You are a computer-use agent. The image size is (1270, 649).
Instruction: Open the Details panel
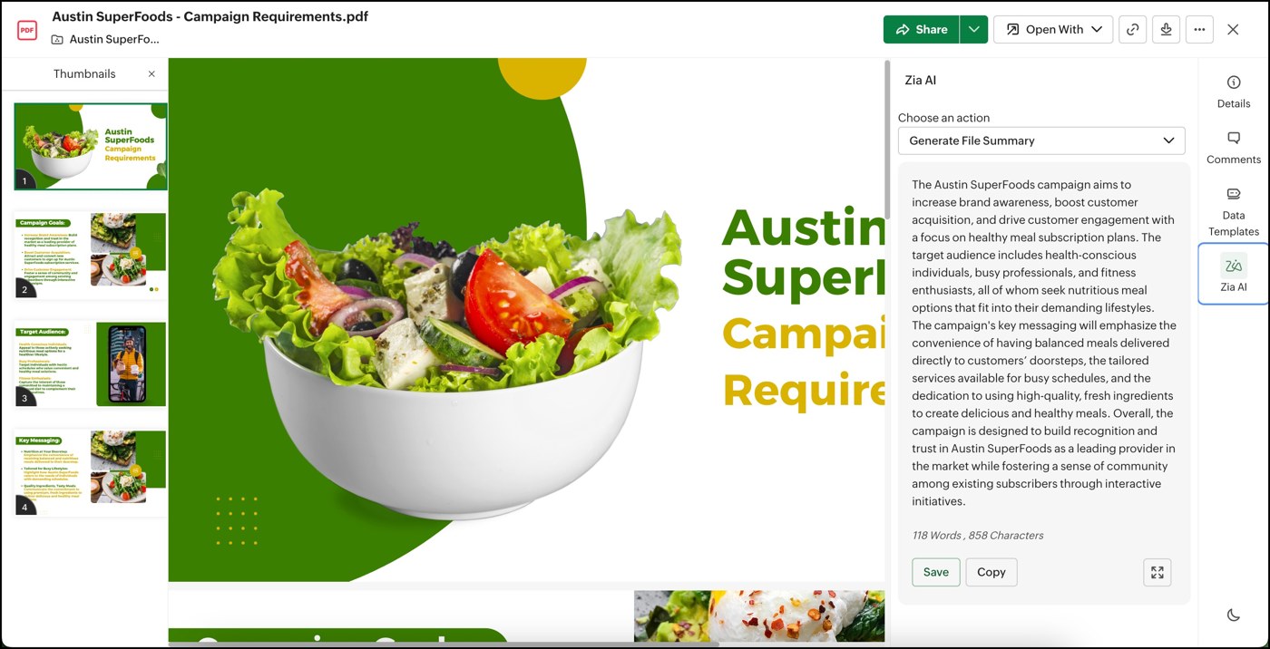pyautogui.click(x=1234, y=92)
